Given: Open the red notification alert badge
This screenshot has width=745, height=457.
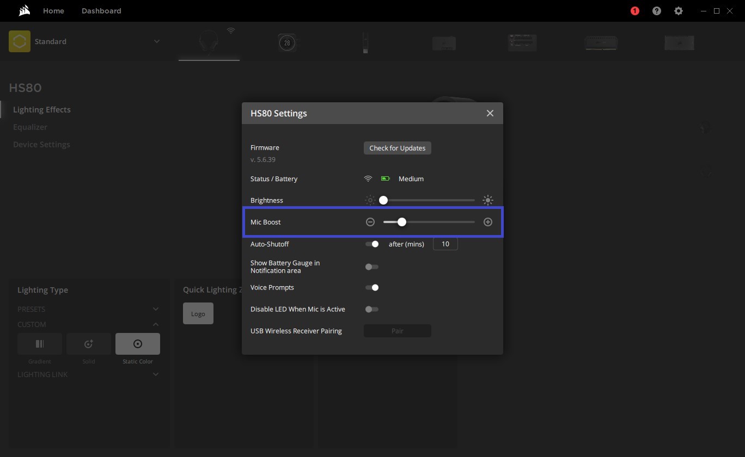Looking at the screenshot, I should [x=634, y=11].
